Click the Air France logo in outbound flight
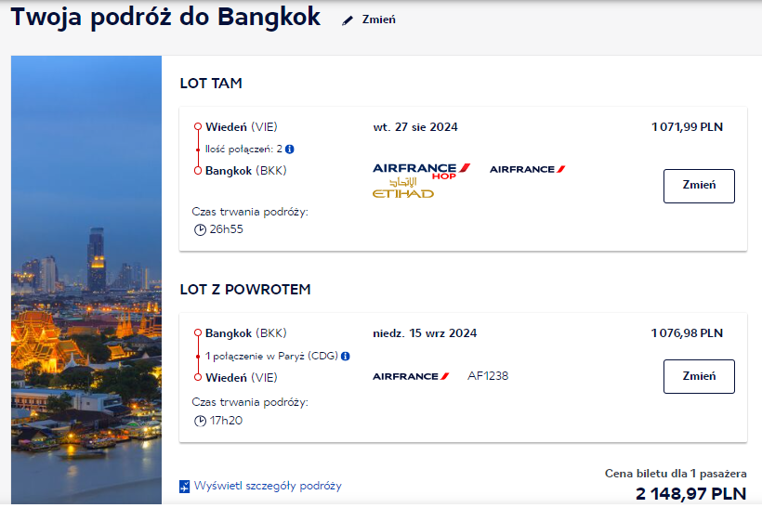This screenshot has width=762, height=508. coord(527,169)
